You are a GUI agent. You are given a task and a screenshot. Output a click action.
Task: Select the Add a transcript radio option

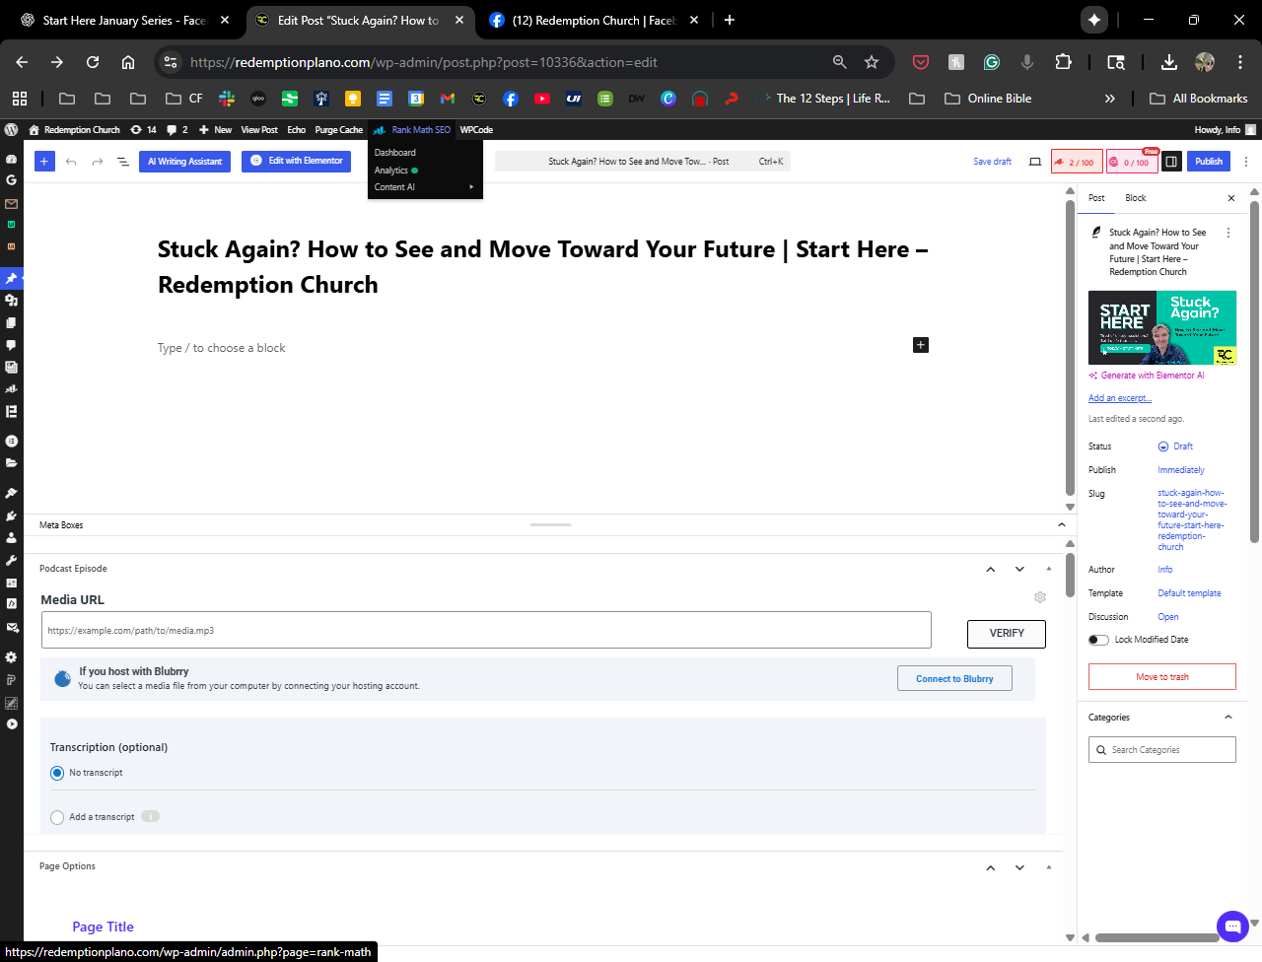coord(57,817)
